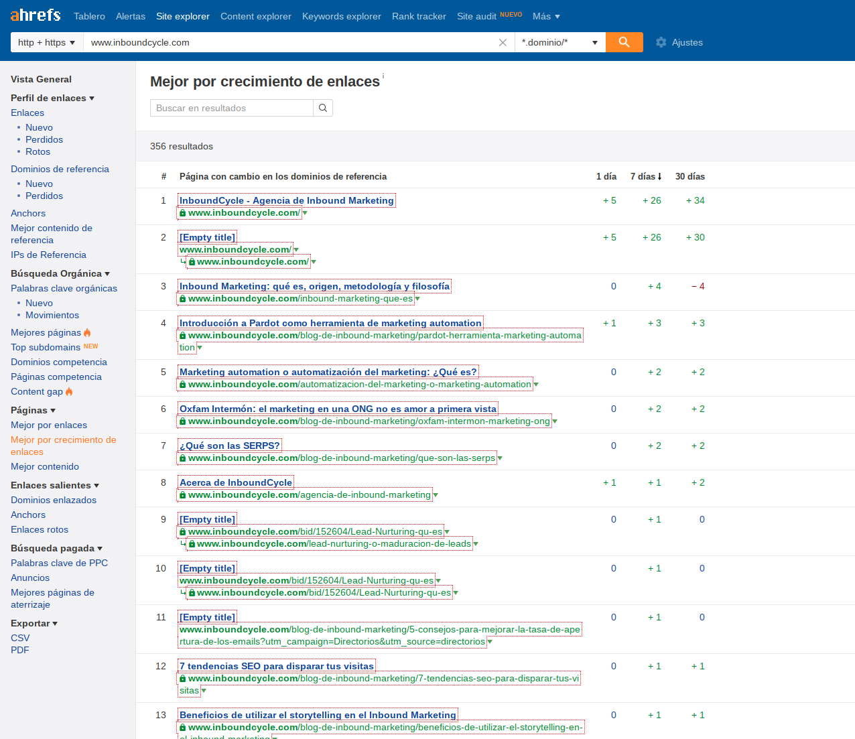Click the orange search magnifier button
This screenshot has height=739, width=855.
[x=624, y=42]
